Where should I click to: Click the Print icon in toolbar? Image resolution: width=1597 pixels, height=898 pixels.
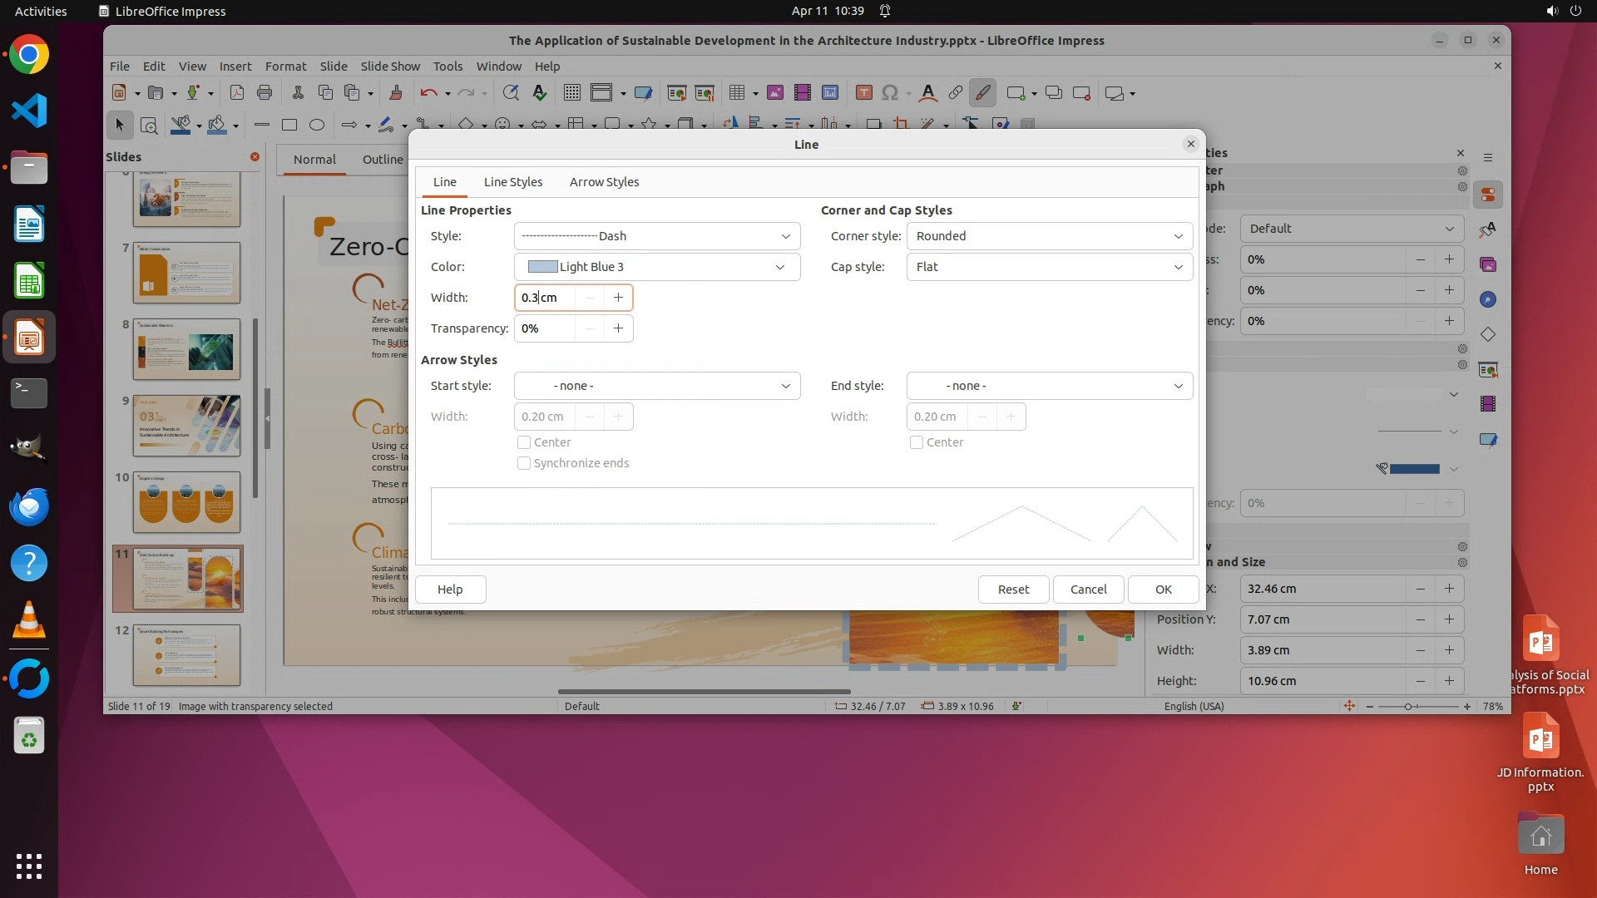point(265,93)
